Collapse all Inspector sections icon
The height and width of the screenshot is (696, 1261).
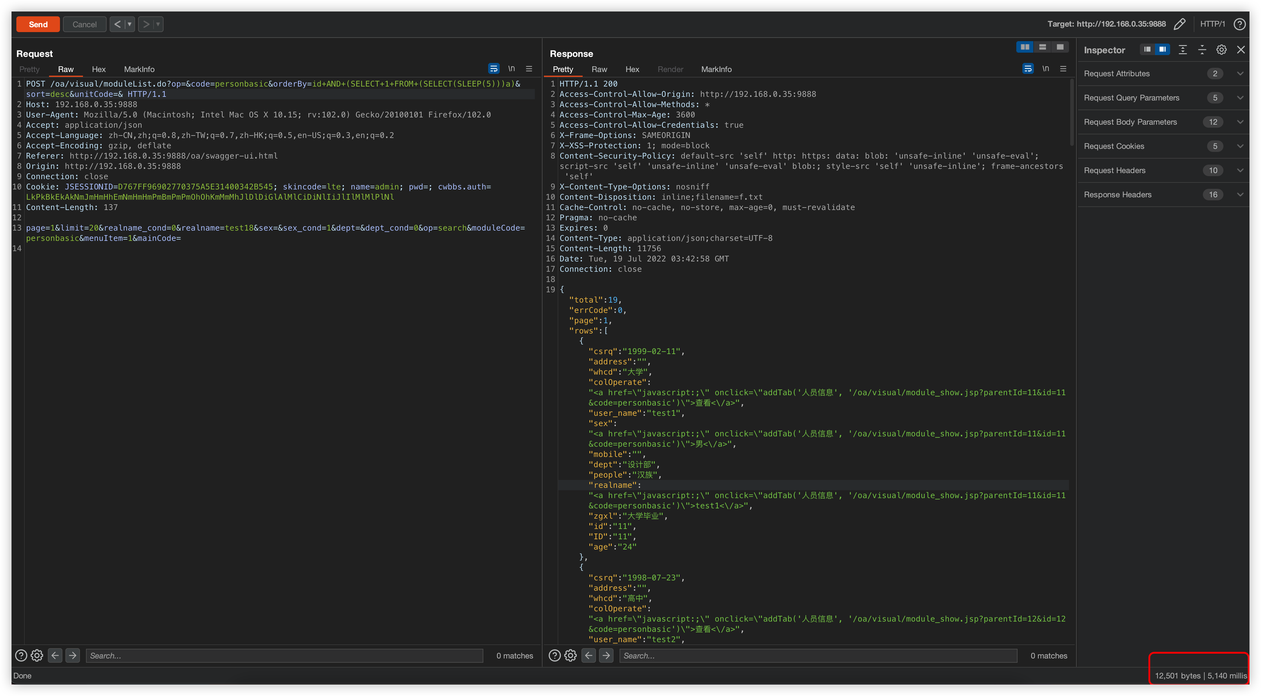point(1202,50)
